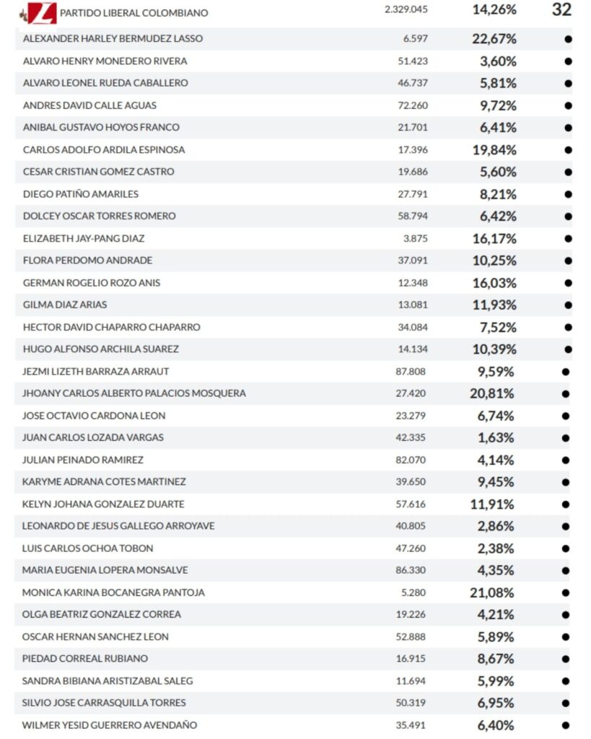Click the party's total votes 2.329.045
This screenshot has height=739, width=591.
406,10
